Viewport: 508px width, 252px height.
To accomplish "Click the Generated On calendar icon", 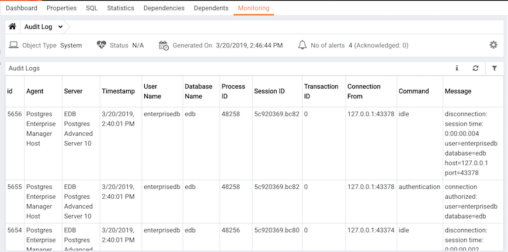I will [x=163, y=46].
